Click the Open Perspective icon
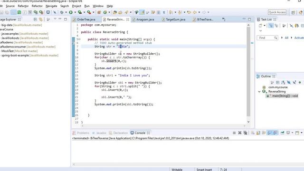This screenshot has height=171, width=304. (x=293, y=12)
